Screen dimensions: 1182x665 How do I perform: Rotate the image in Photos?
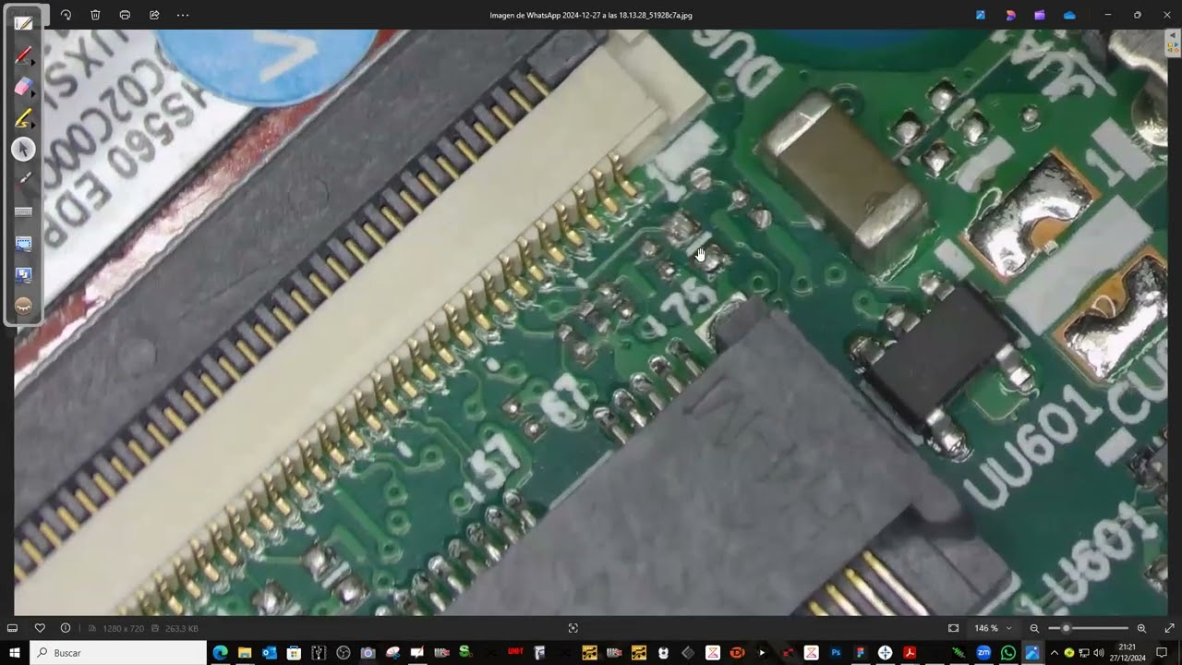click(66, 15)
